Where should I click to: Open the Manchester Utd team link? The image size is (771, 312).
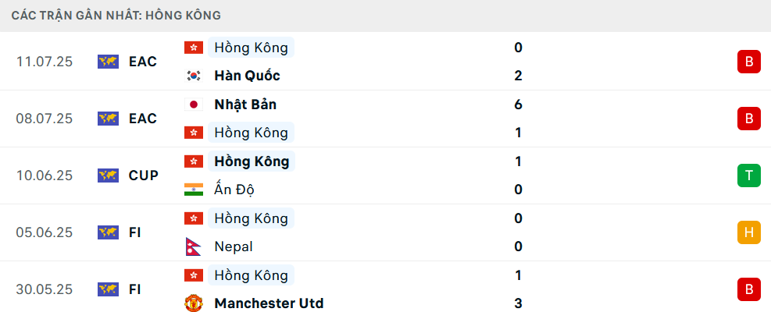pyautogui.click(x=269, y=303)
